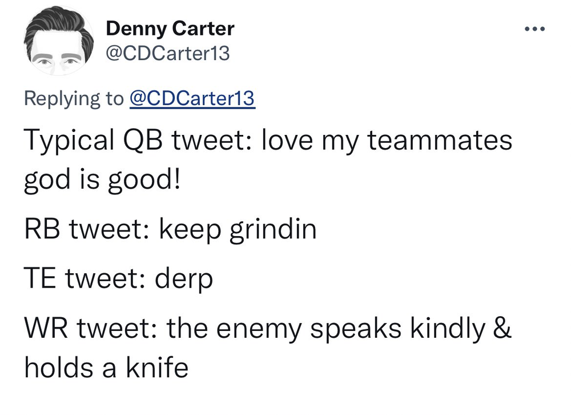Screen dimensions: 571x415
Task: Click the word 'derp' in the tweet
Action: 184,280
